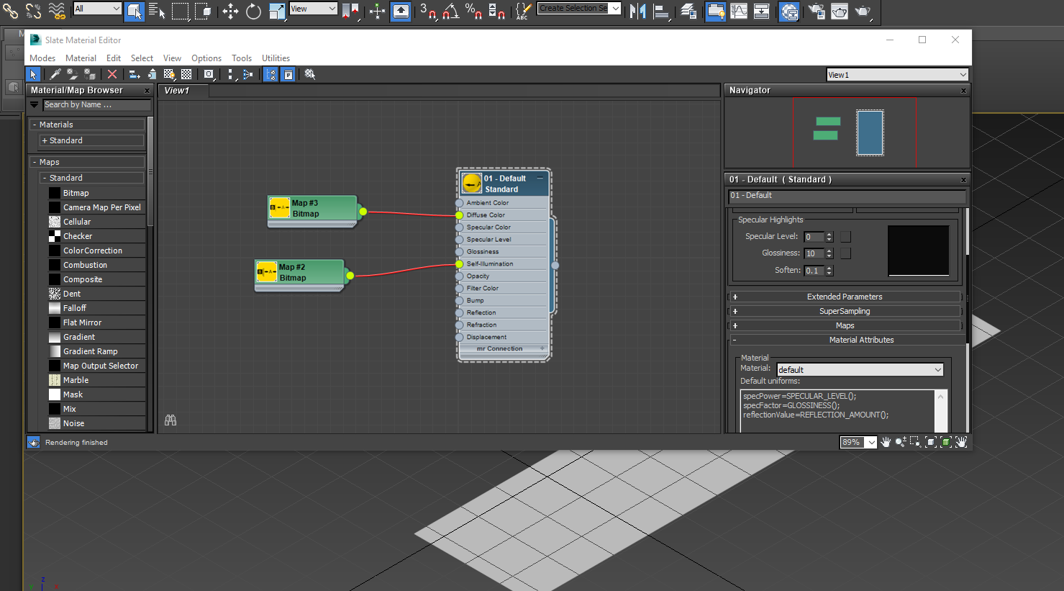Click the Zoom Region tool icon
Viewport: 1064px width, 591px height.
915,442
